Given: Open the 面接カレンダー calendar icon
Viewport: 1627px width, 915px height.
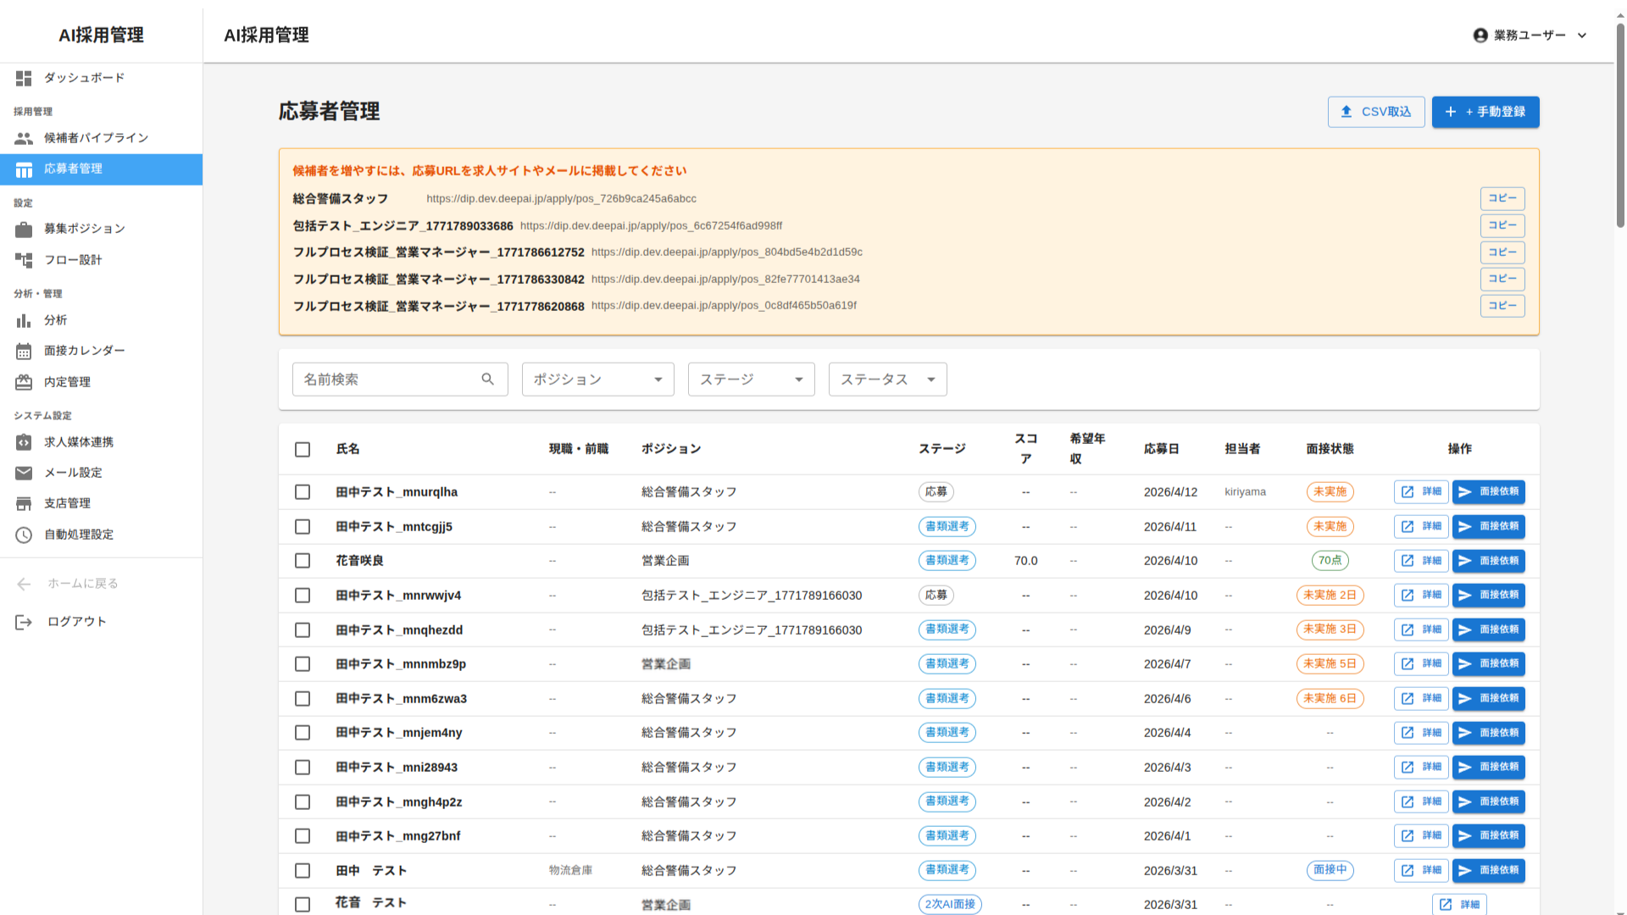Looking at the screenshot, I should tap(25, 351).
